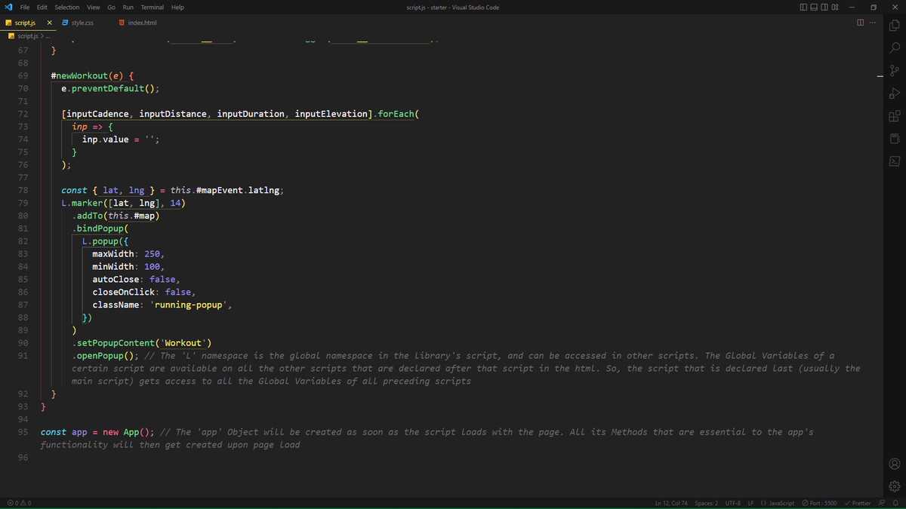Click the errors and warnings count in the status bar

(x=19, y=503)
